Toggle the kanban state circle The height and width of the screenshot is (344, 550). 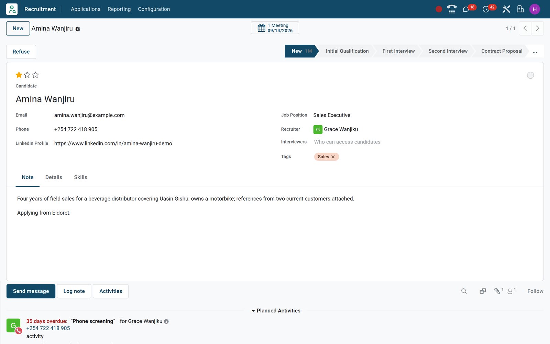pos(530,75)
